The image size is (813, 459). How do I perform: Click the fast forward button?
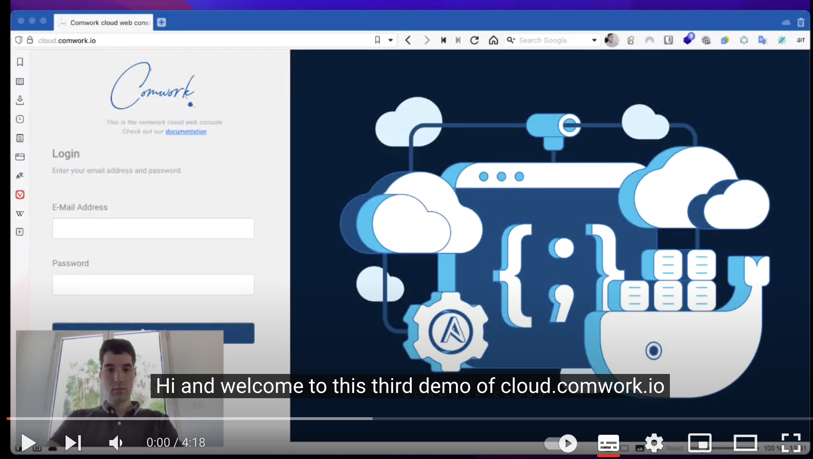tap(458, 40)
